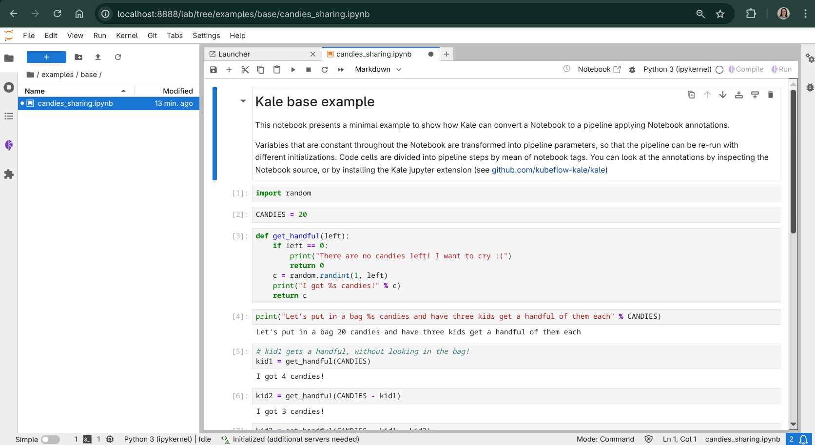Image resolution: width=815 pixels, height=445 pixels.
Task: Save the notebook with the floppy disk icon
Action: [x=213, y=70]
